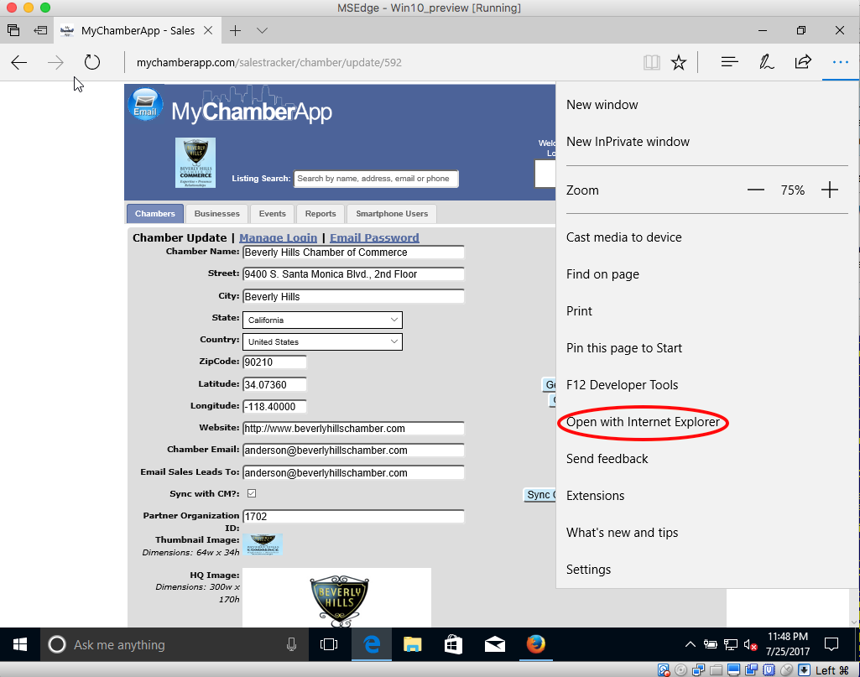Screen dimensions: 860x677
Task: Open Firefox from the Windows taskbar
Action: point(535,644)
